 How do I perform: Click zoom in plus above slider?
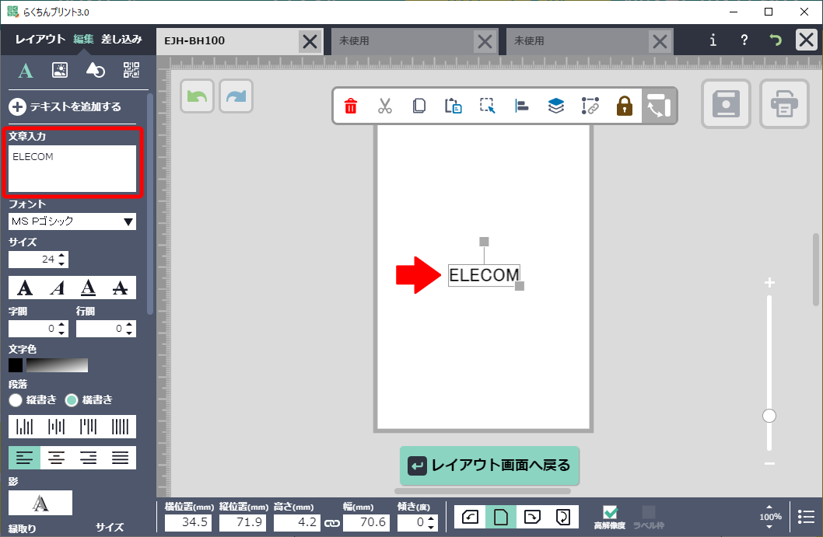coord(769,283)
